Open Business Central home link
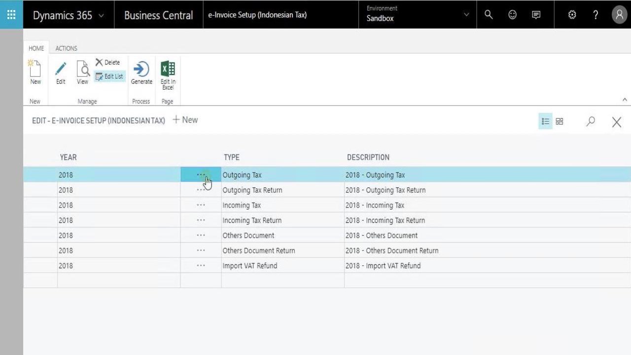Viewport: 631px width, 355px height. point(159,15)
